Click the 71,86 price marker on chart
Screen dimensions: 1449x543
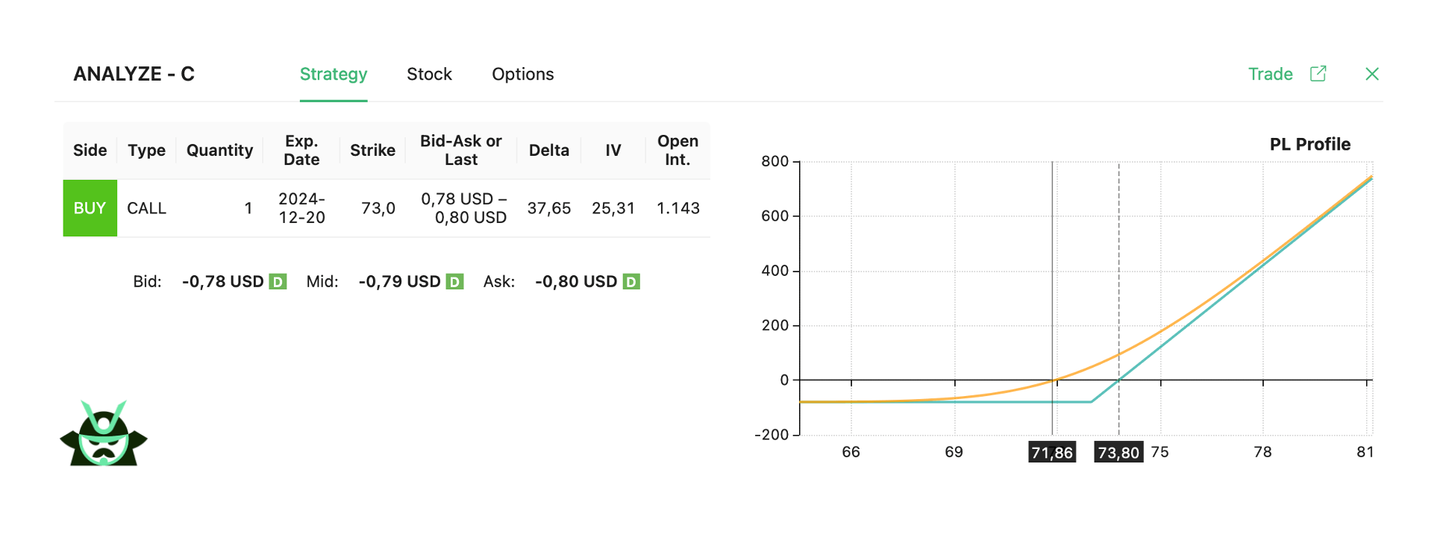coord(1052,452)
